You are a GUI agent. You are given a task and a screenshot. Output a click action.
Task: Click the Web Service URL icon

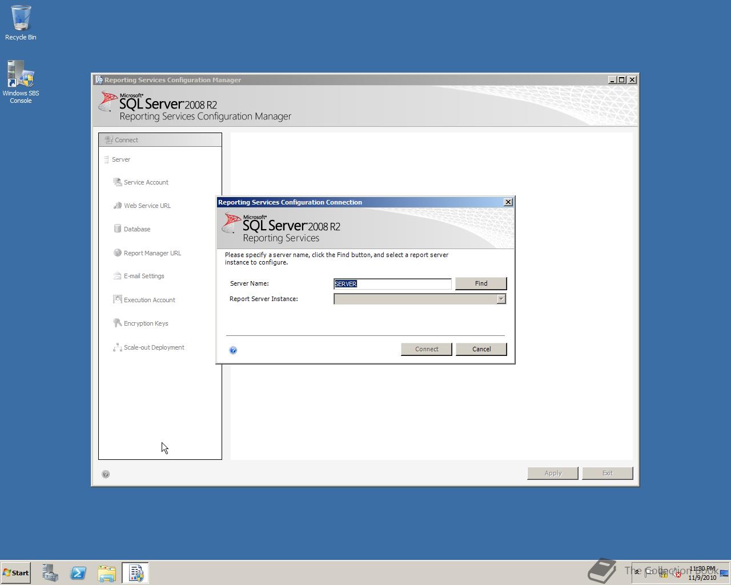[117, 206]
